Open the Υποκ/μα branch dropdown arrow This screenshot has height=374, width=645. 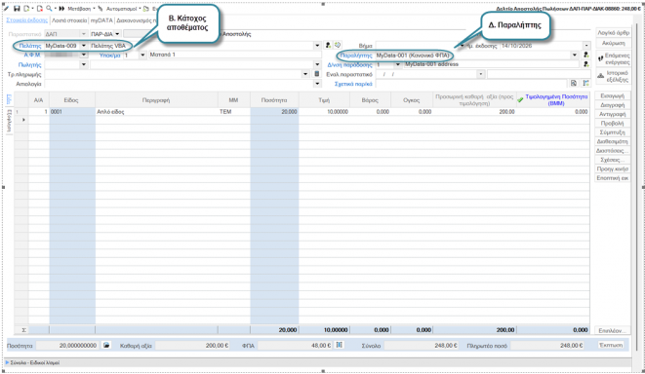[x=142, y=55]
